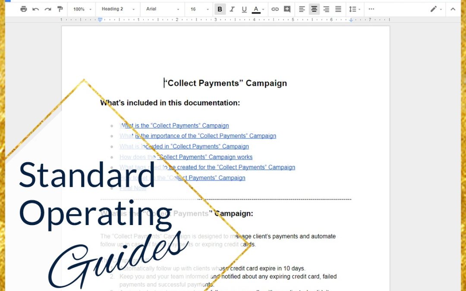Select the Paint format tool

[x=60, y=9]
